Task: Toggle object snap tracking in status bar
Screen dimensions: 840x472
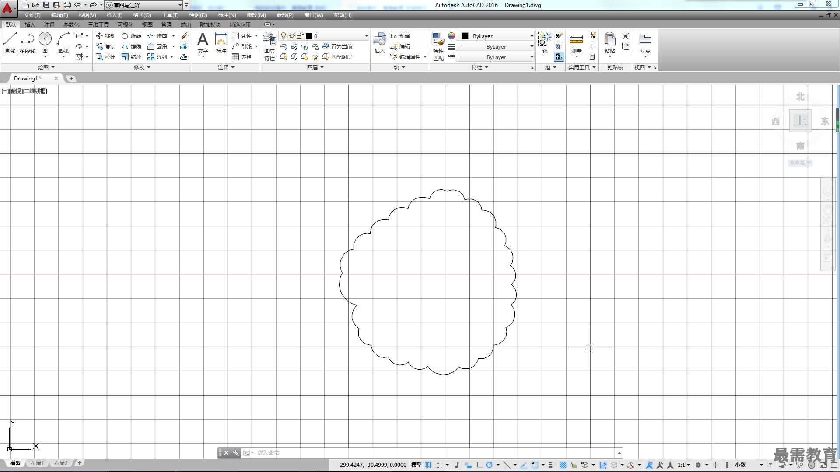Action: (x=524, y=465)
